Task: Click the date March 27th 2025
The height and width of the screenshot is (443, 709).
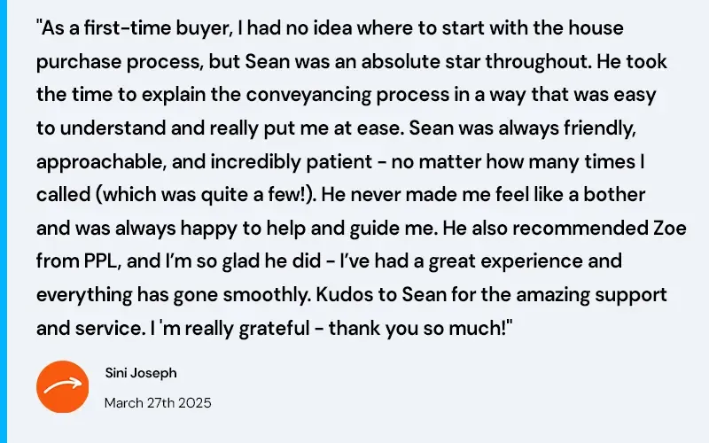Action: tap(158, 402)
